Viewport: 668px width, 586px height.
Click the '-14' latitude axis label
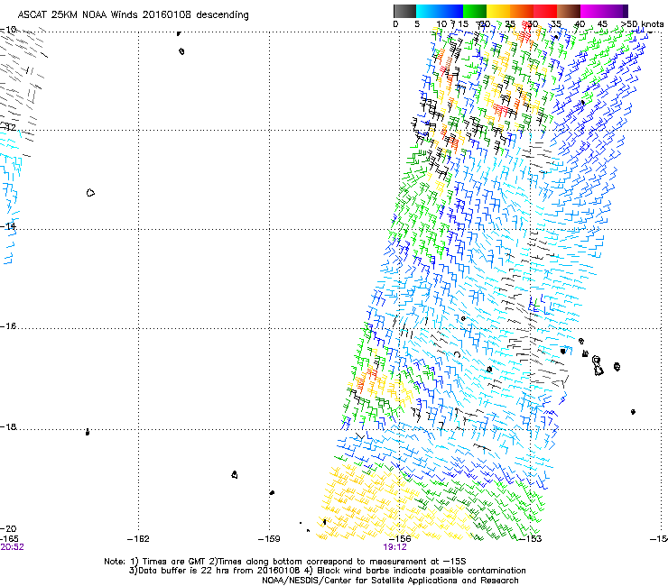click(8, 226)
